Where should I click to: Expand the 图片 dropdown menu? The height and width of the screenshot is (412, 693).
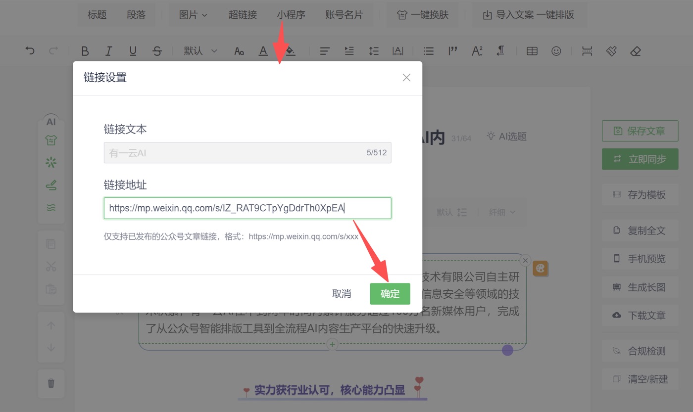(x=193, y=15)
